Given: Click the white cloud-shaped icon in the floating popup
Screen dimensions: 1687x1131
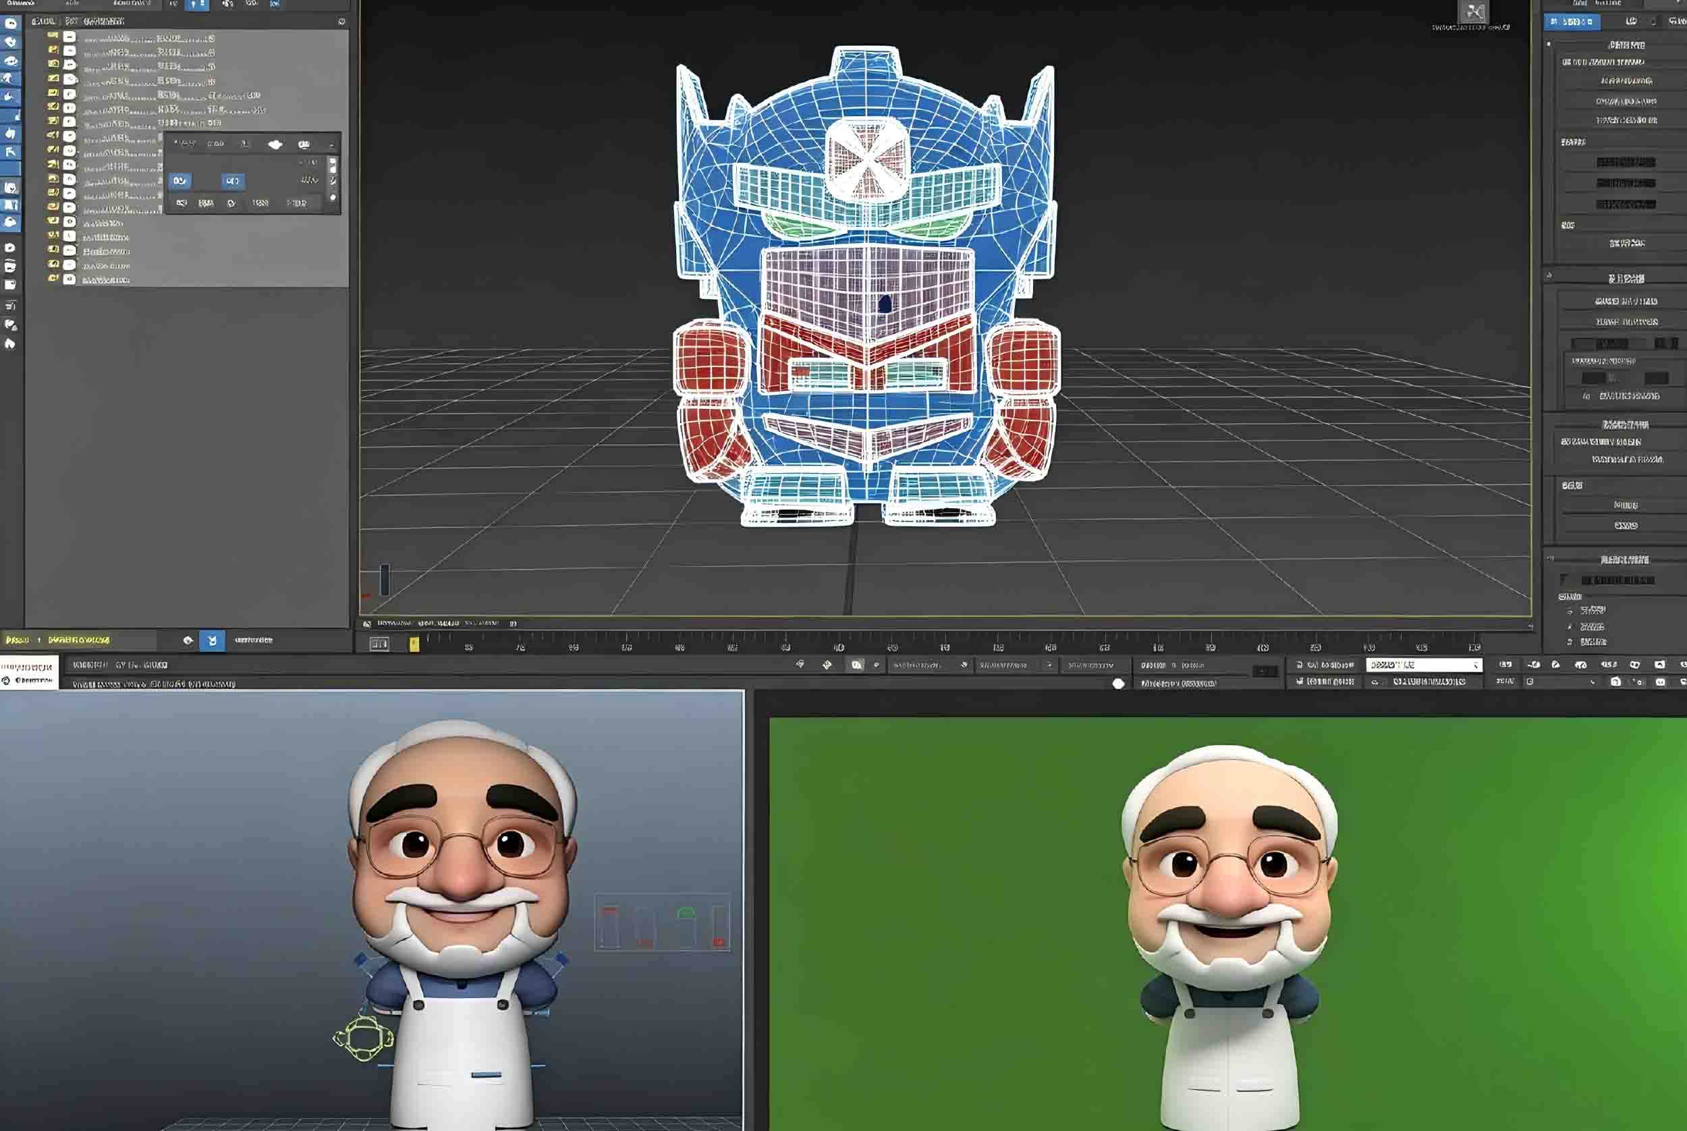Looking at the screenshot, I should click(275, 144).
